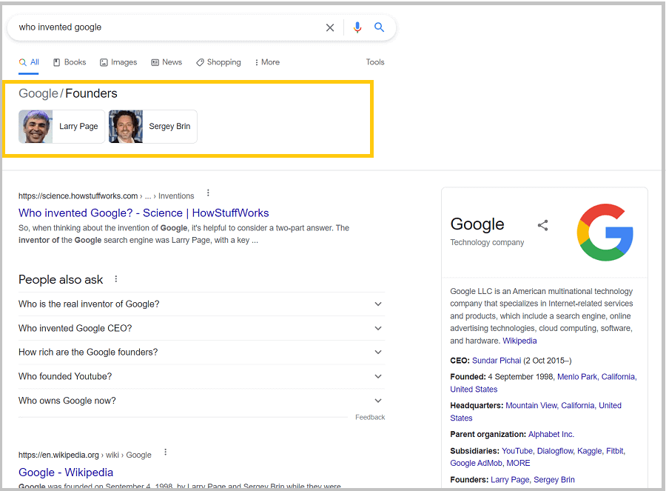
Task: Click the https://science.howstuffworks.com breadcrumb URL
Action: pos(78,196)
